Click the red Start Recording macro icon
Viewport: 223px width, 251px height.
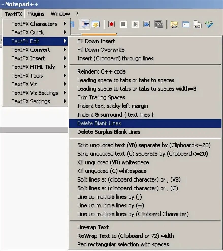click(112, 24)
